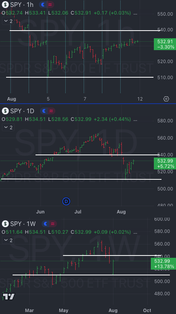
Task: Click the 'Mar' label on the 1W time axis
Action: tap(29, 311)
